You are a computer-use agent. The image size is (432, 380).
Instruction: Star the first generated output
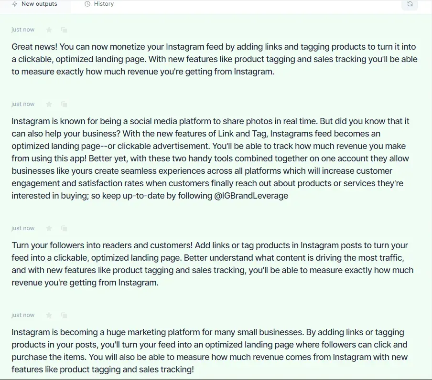(49, 30)
